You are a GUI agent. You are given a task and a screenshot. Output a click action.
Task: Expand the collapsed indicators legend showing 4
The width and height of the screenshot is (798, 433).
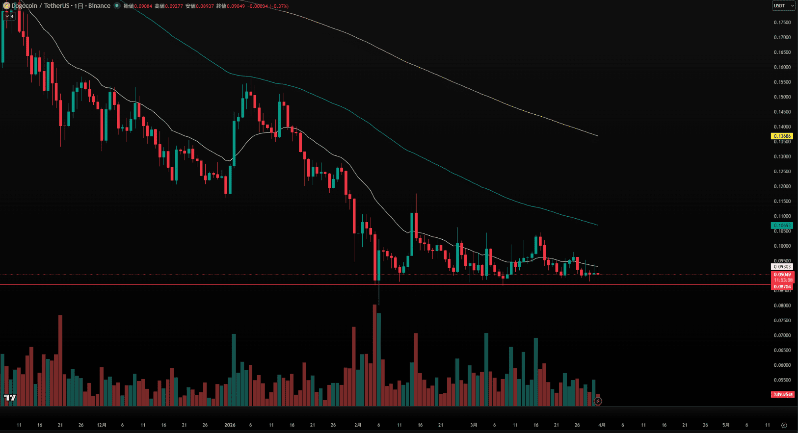click(9, 16)
